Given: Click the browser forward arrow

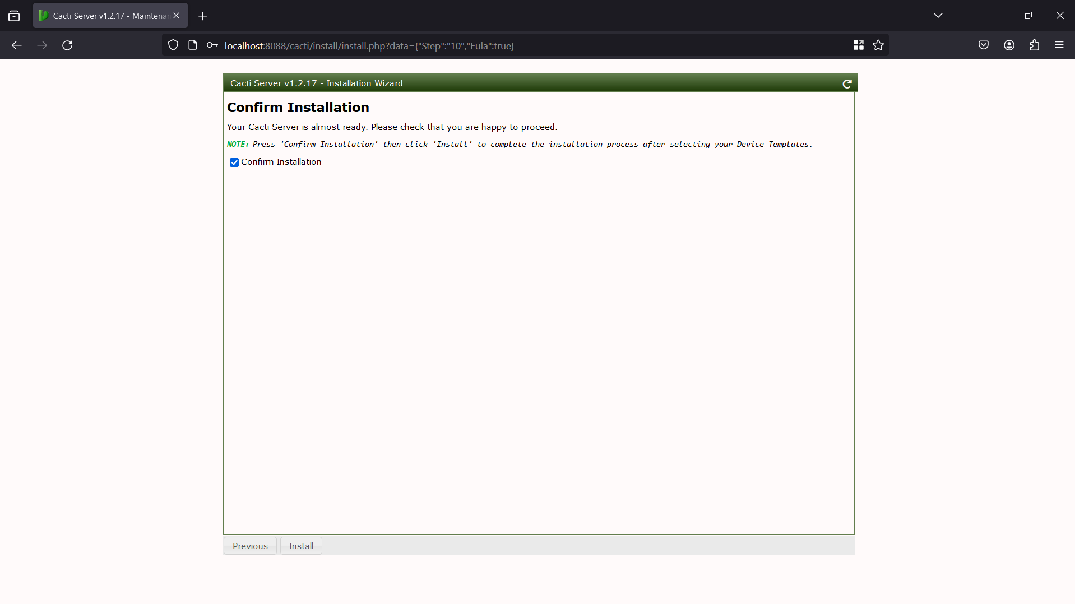Looking at the screenshot, I should pyautogui.click(x=42, y=45).
